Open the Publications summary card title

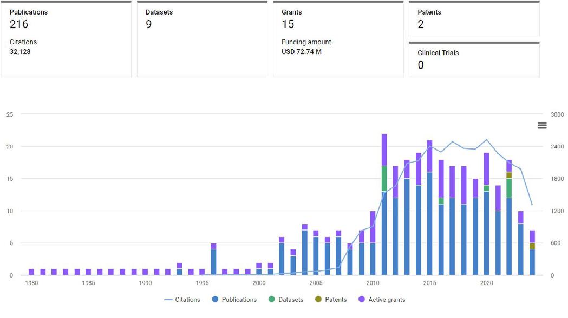[29, 12]
